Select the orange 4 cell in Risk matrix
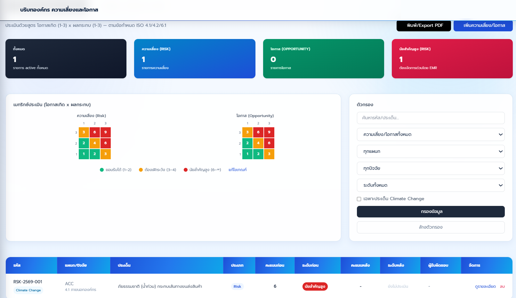Image resolution: width=516 pixels, height=298 pixels. [x=95, y=143]
